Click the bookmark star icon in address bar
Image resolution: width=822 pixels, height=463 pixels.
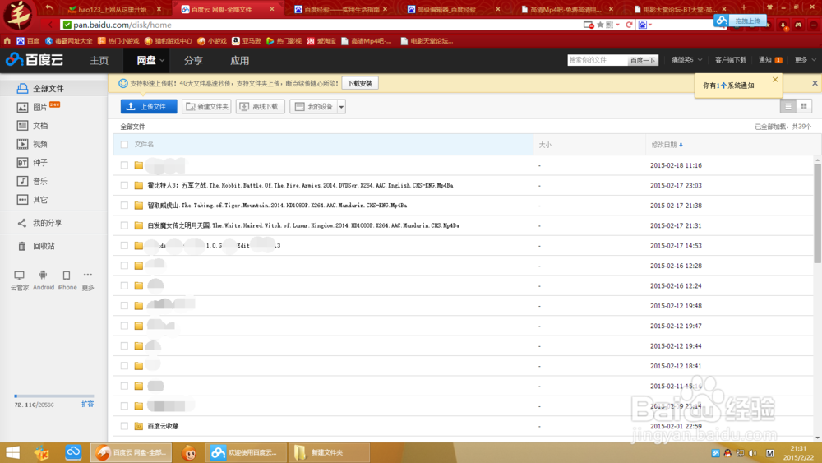[600, 25]
